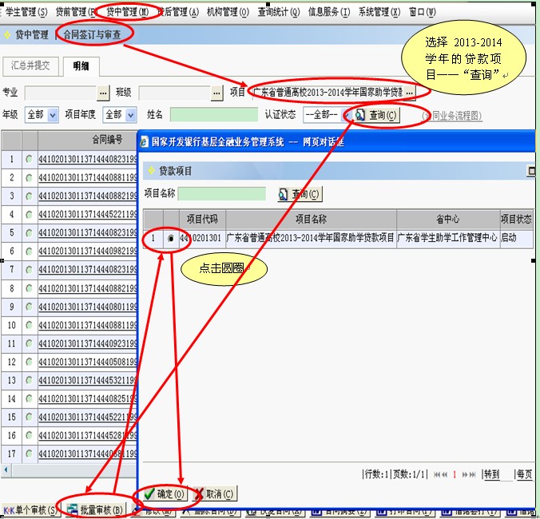Switch to 明细 tab
The image size is (540, 519).
coord(81,66)
